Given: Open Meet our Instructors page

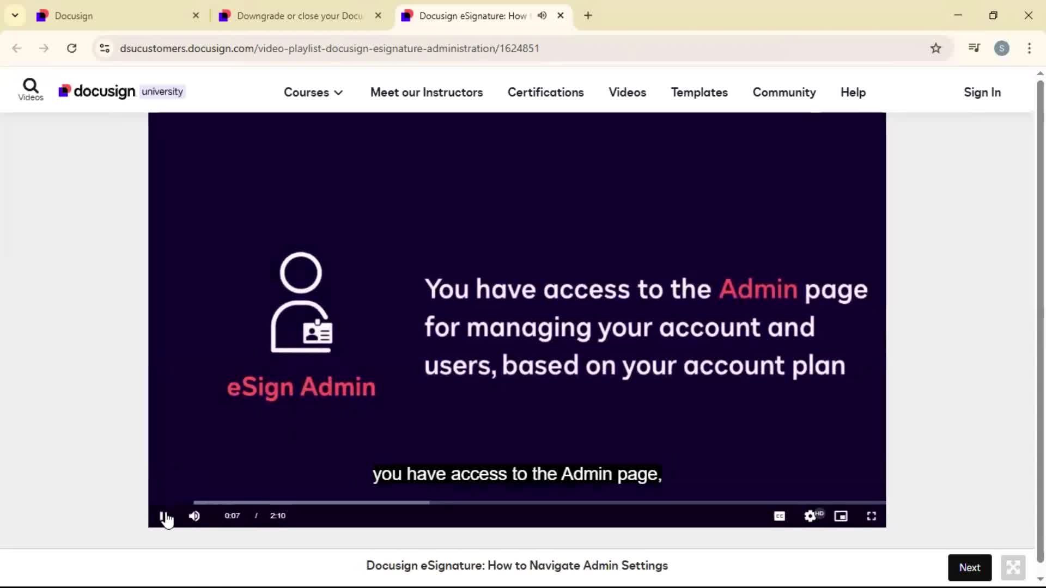Looking at the screenshot, I should (427, 93).
